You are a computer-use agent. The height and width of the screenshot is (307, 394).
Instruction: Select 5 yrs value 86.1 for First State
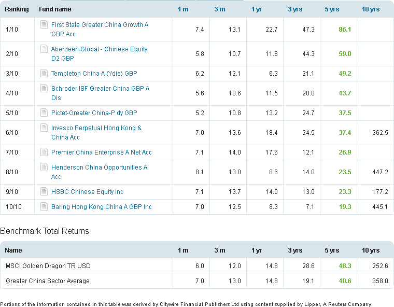pos(345,30)
